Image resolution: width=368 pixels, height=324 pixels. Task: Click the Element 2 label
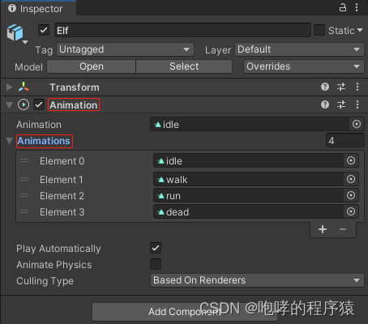(x=62, y=196)
